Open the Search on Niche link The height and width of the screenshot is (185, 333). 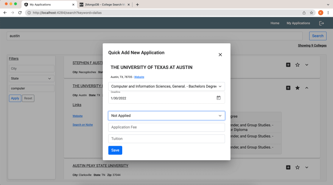click(82, 125)
